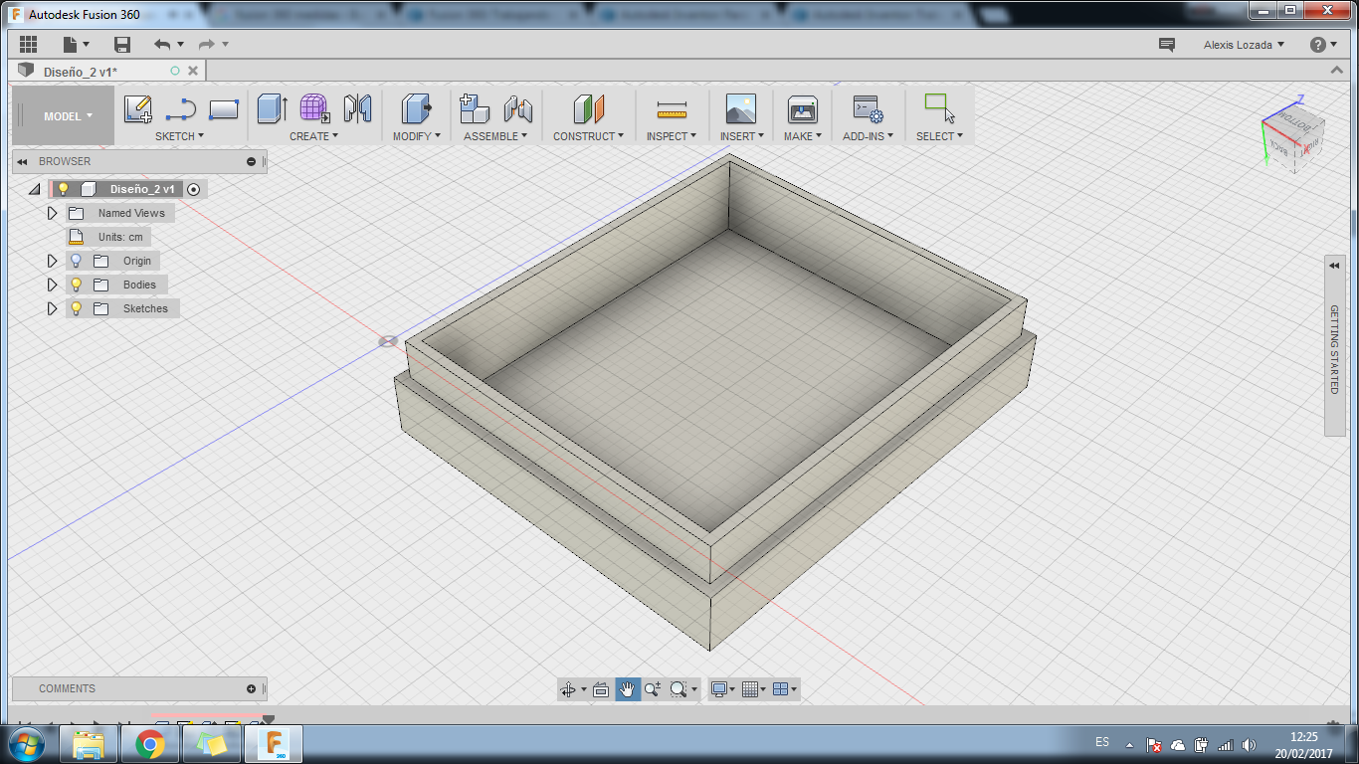Open the Viewports layout dropdown

(785, 689)
